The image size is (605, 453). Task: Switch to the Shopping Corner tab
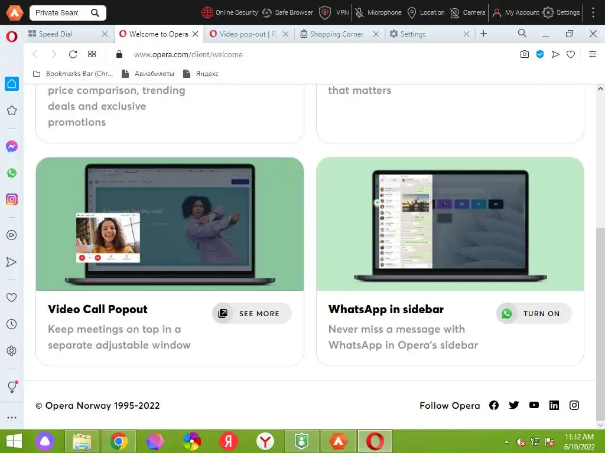[332, 34]
